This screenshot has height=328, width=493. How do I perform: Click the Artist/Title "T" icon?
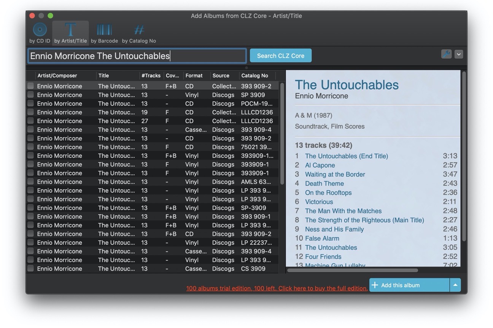tap(70, 30)
